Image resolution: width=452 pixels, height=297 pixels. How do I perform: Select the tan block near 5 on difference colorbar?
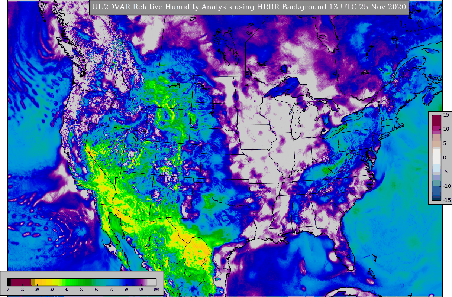coord(436,144)
